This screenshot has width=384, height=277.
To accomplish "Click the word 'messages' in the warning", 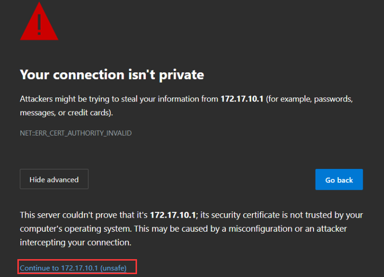I will click(36, 113).
